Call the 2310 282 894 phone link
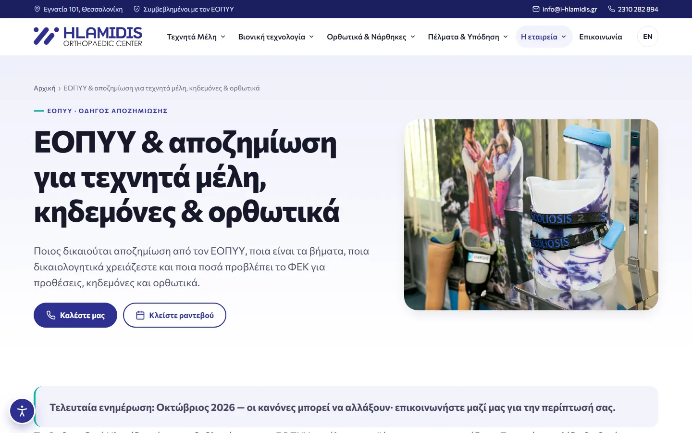 pos(638,9)
